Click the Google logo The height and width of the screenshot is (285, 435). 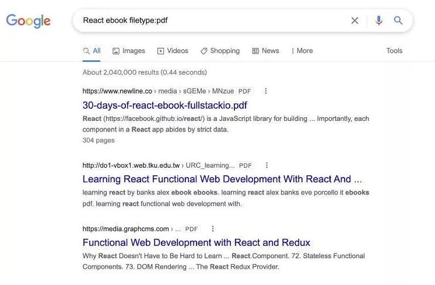28,21
